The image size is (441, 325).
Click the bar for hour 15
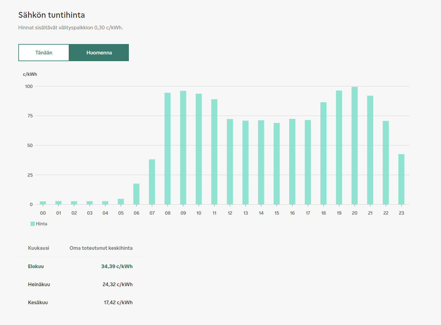point(277,164)
